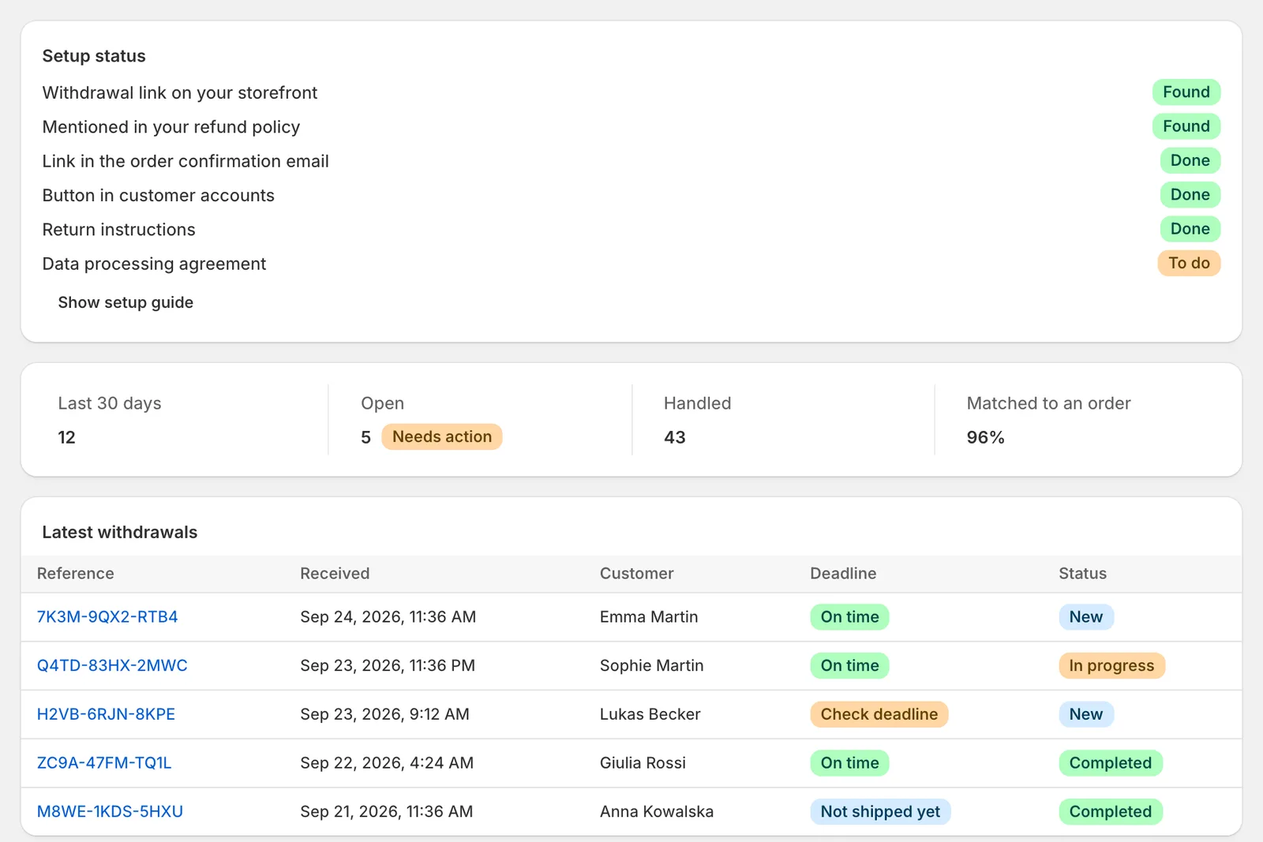Click the Open count 5
1263x842 pixels.
click(x=366, y=437)
